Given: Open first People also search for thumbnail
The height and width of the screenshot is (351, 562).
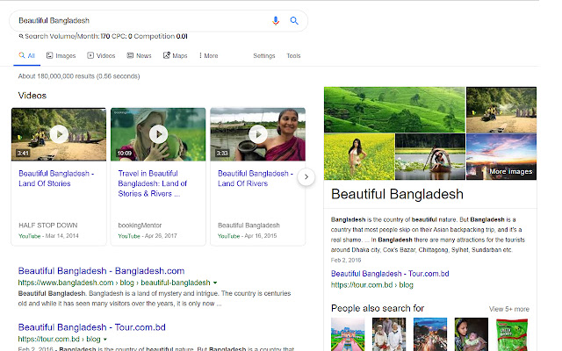Looking at the screenshot, I should (x=348, y=334).
